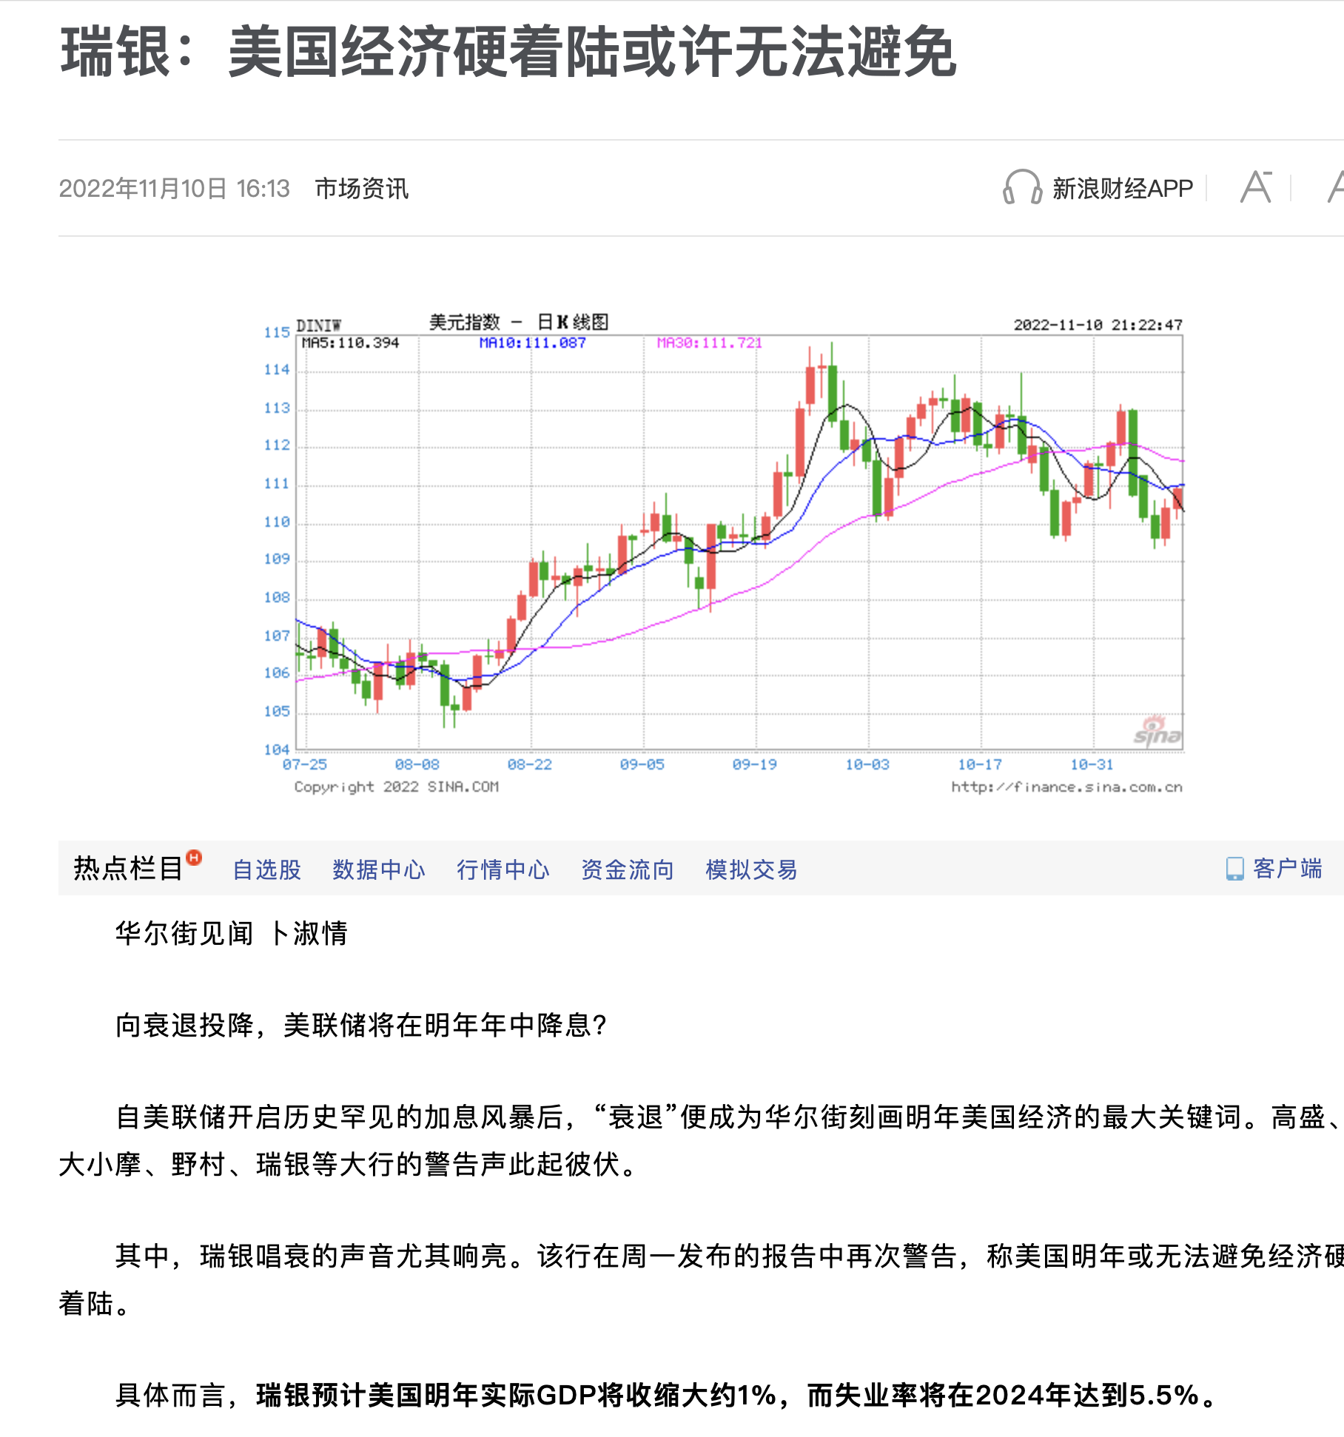Click the paragraph starting 自美联储开启历史罕见
Image resolution: width=1344 pixels, height=1437 pixels.
pyautogui.click(x=701, y=1140)
